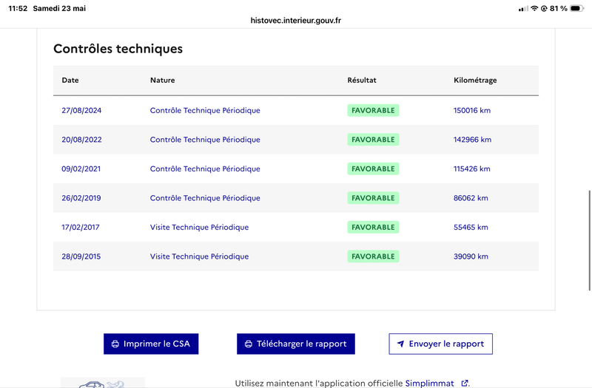Select the 150016 km mileage entry

[x=472, y=110]
